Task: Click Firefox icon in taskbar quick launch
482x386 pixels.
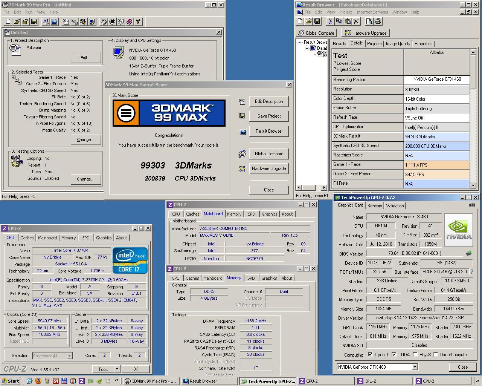Action: [38, 381]
